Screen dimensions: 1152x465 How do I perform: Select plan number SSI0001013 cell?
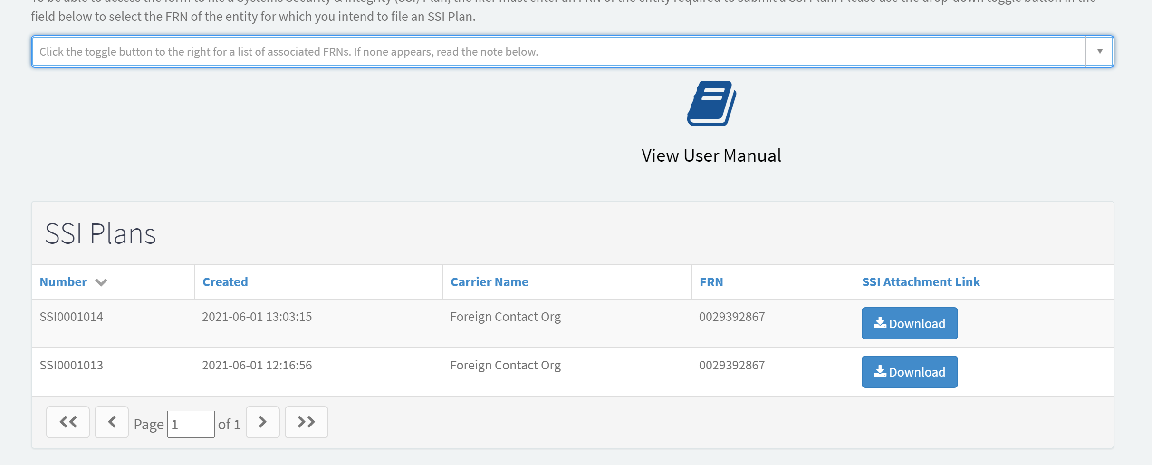tap(71, 365)
